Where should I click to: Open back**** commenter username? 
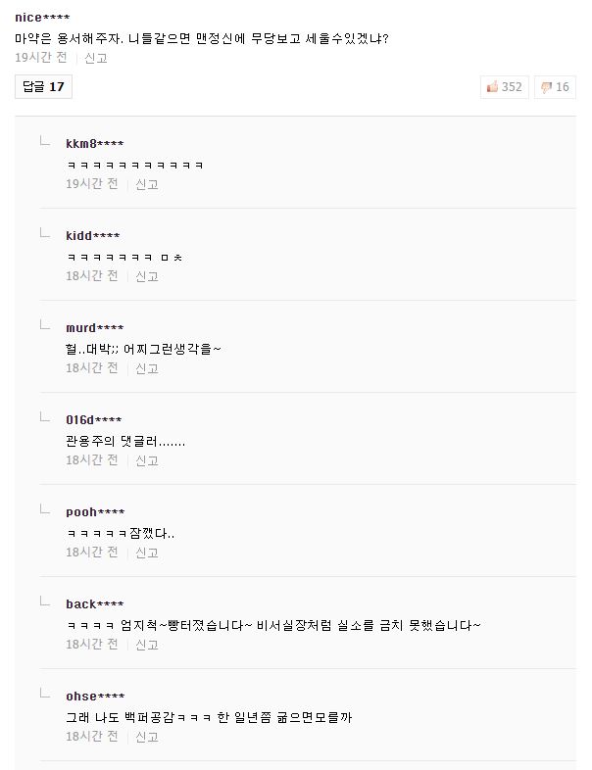[x=95, y=604]
